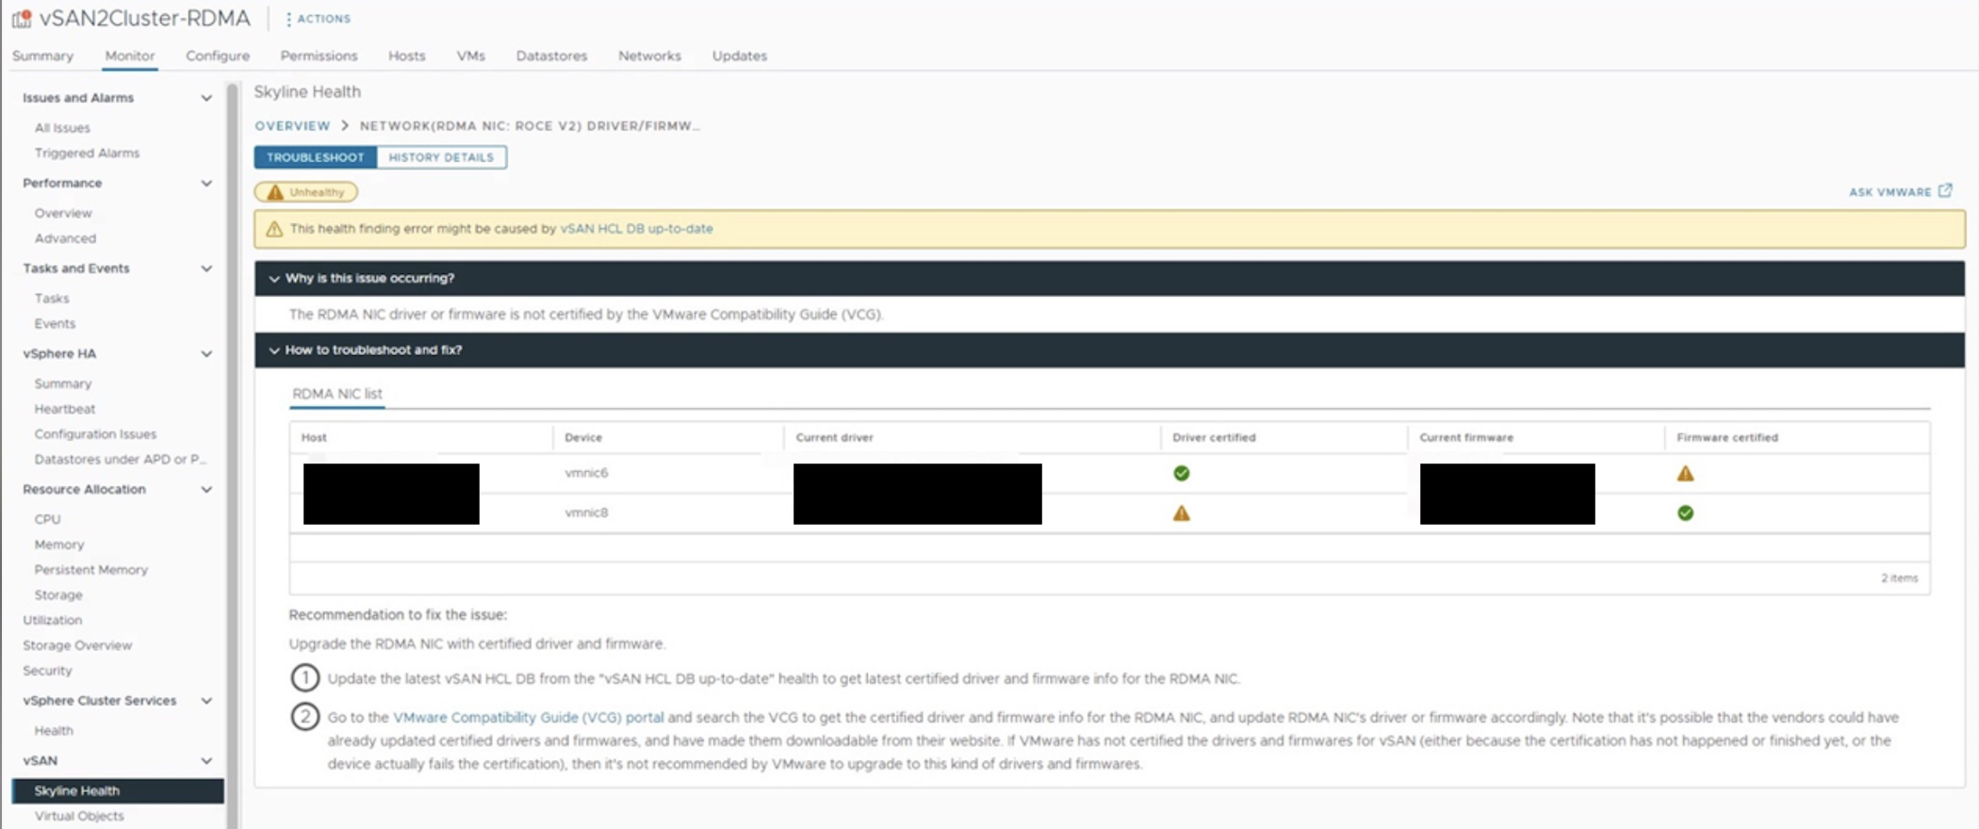Collapse the vSAN sidebar section

coord(206,761)
